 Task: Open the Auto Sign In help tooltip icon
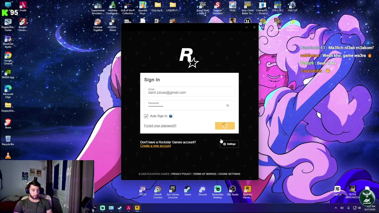point(171,116)
